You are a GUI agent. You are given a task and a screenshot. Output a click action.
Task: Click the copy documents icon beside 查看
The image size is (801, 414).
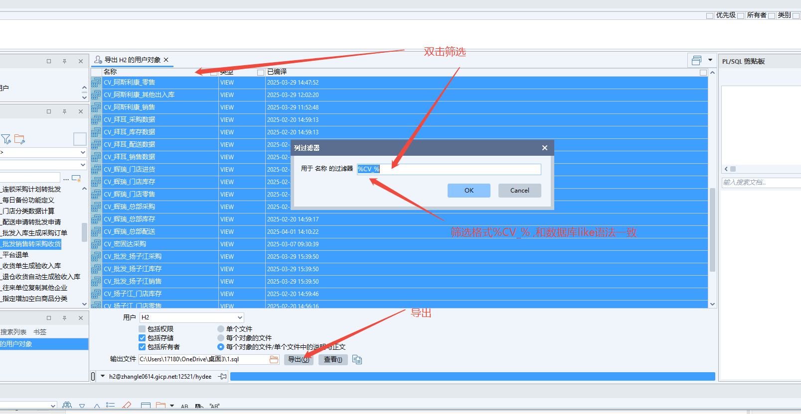357,359
